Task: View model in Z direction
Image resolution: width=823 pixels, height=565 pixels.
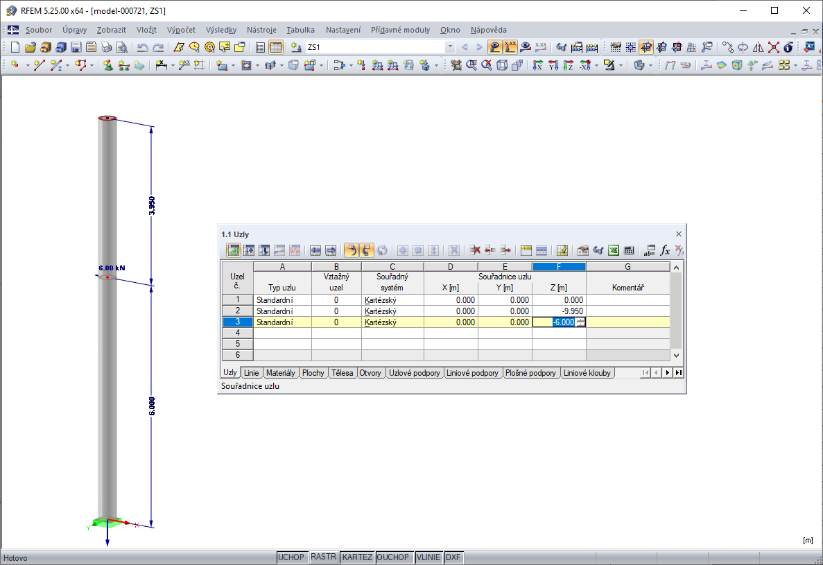Action: point(568,65)
